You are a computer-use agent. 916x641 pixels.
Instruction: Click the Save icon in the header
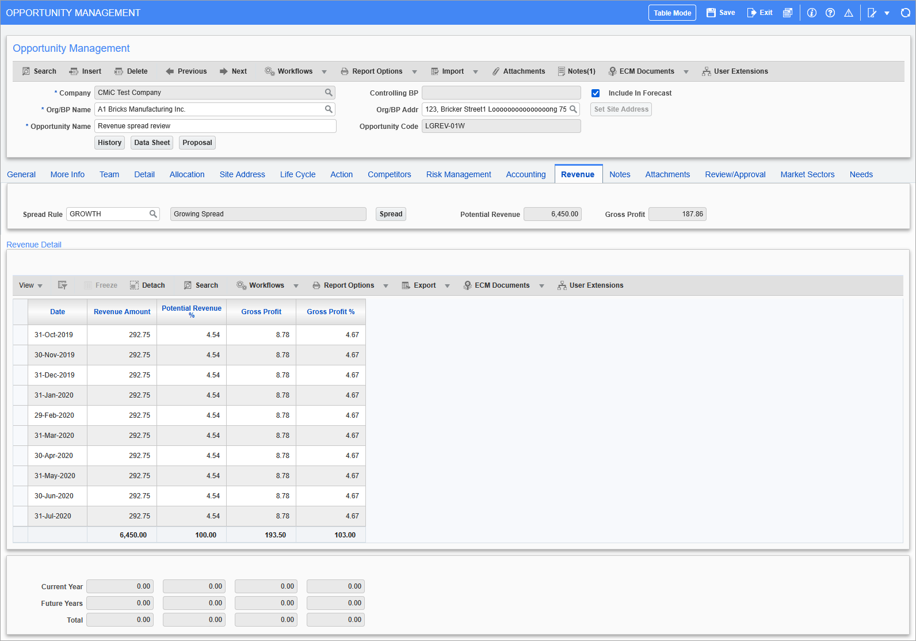point(711,13)
